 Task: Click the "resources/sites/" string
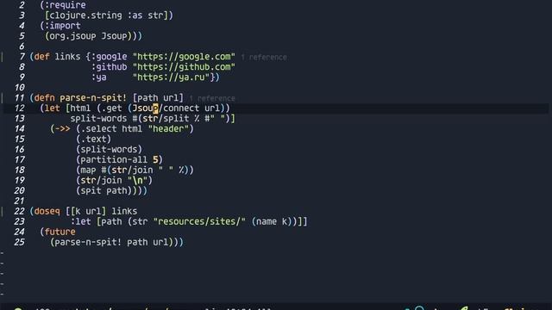(x=199, y=221)
